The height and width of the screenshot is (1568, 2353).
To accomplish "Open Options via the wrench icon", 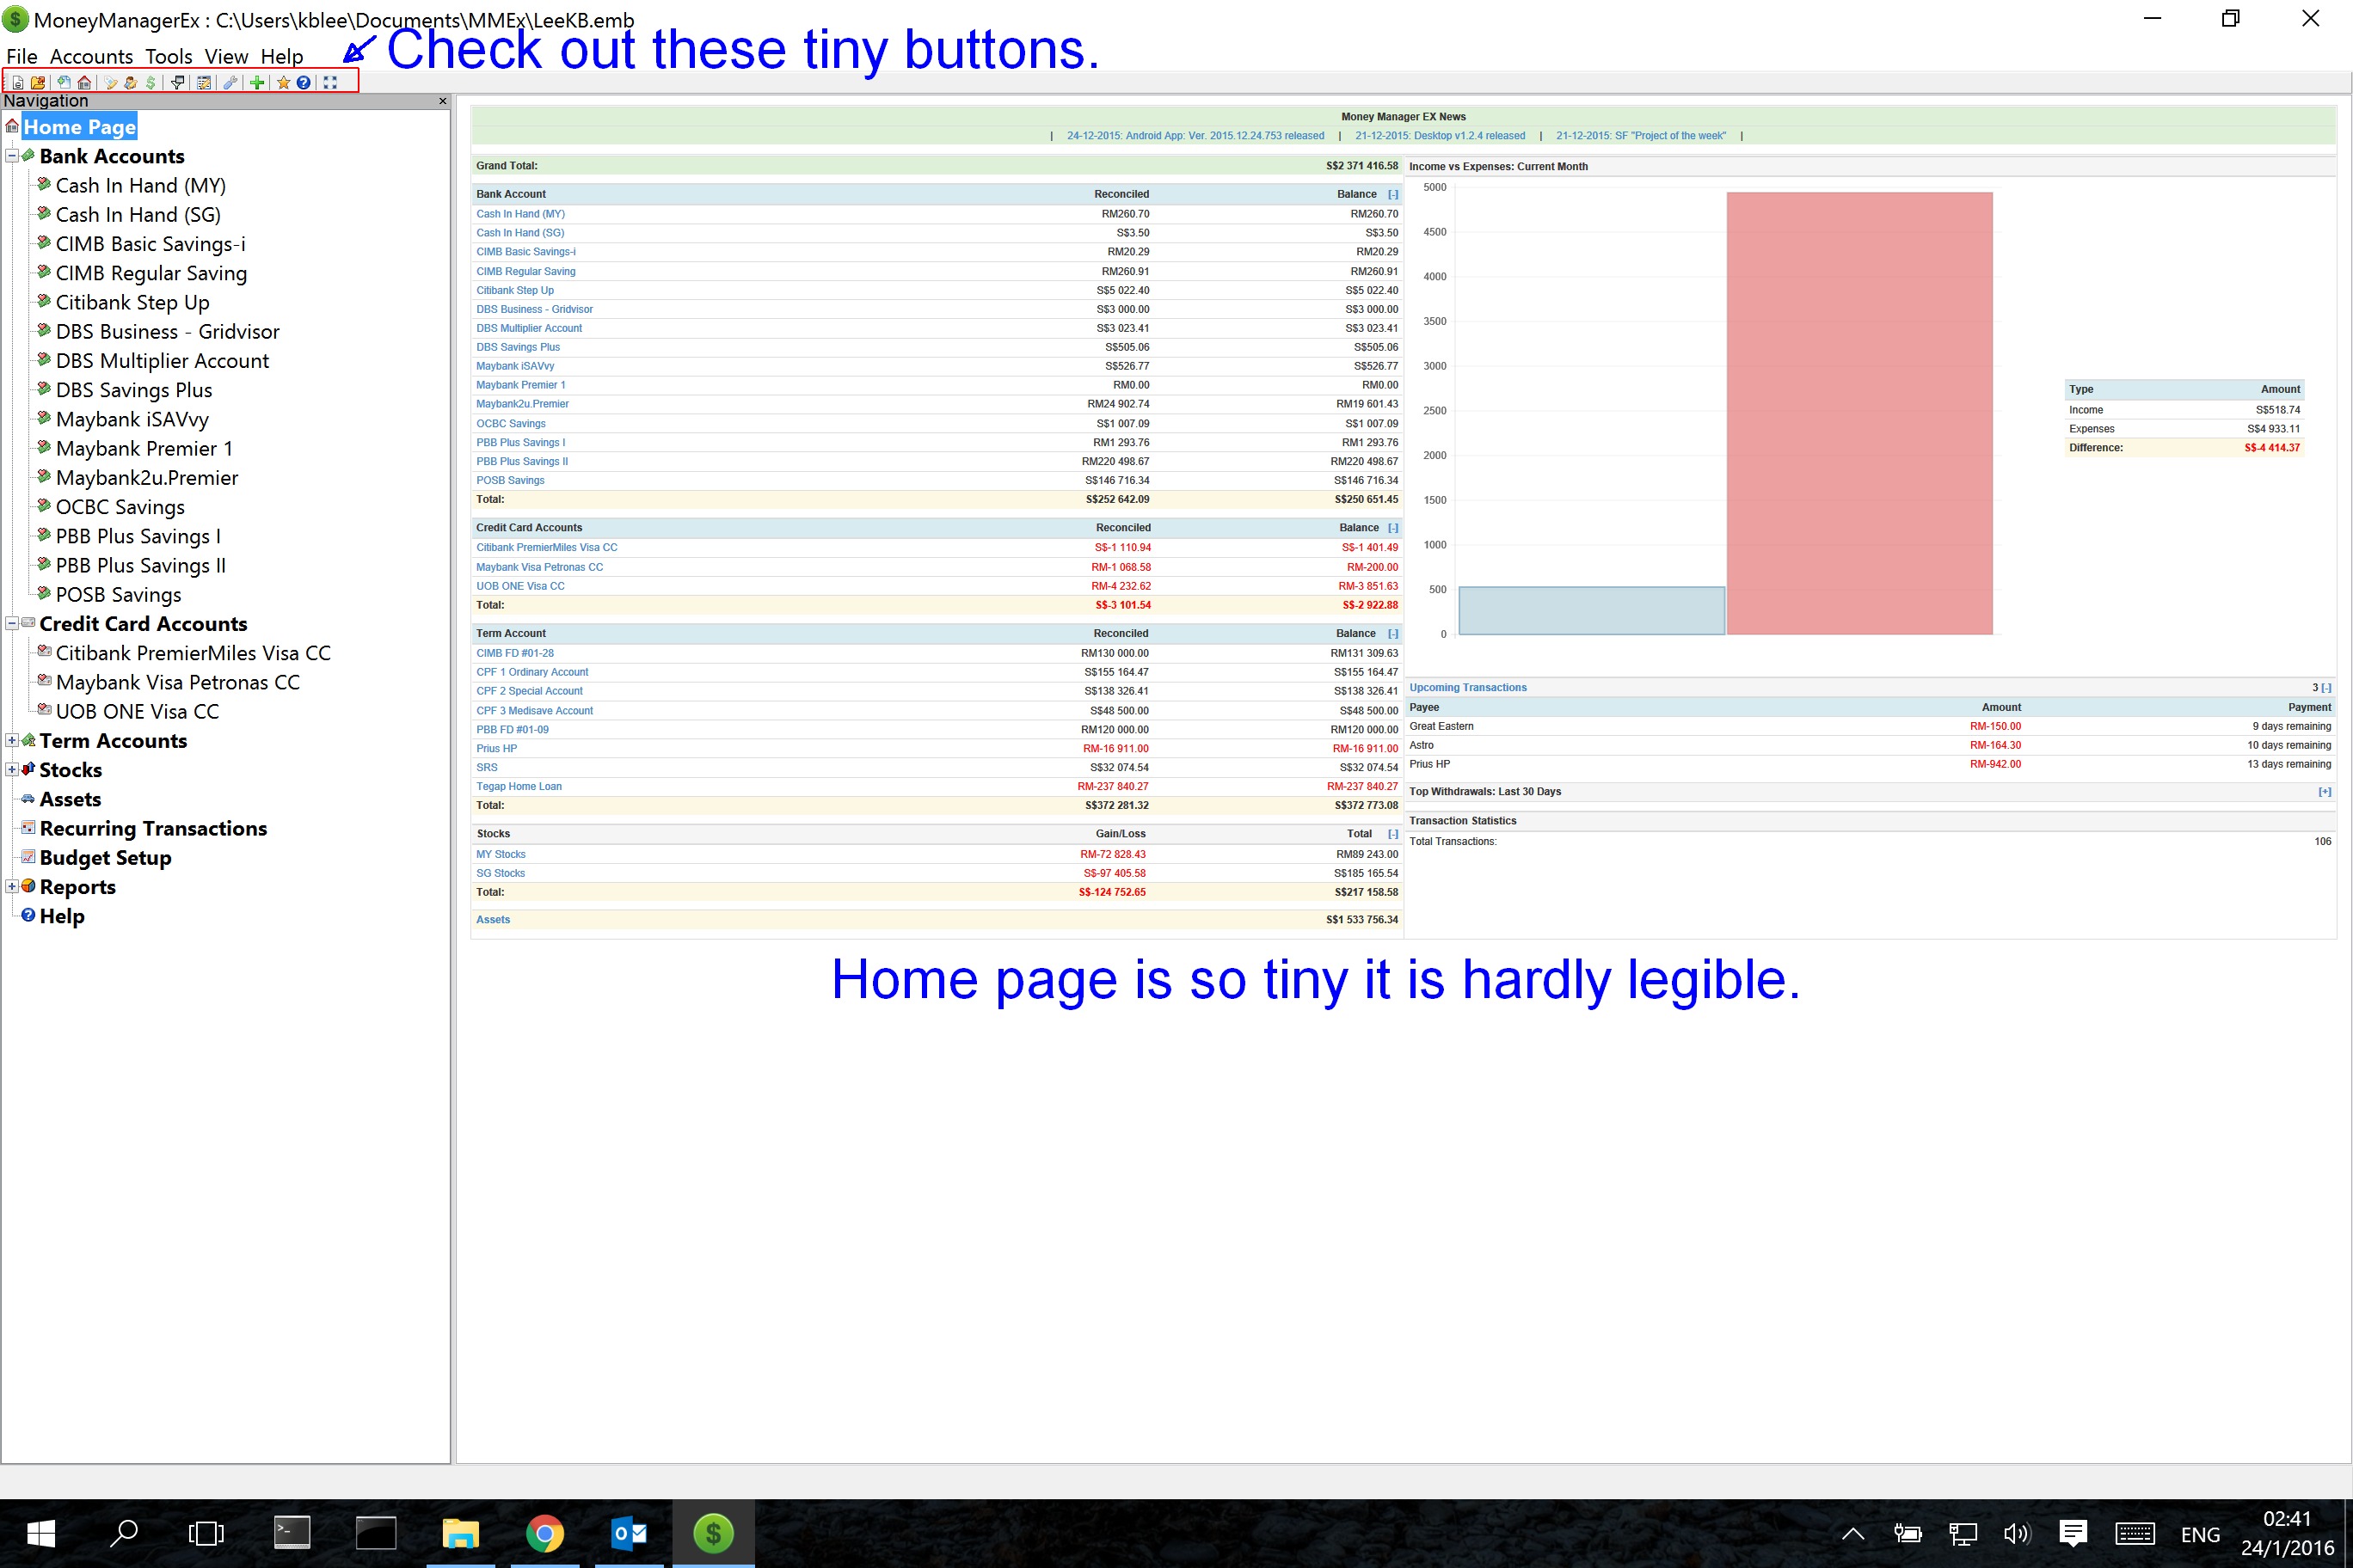I will 230,83.
